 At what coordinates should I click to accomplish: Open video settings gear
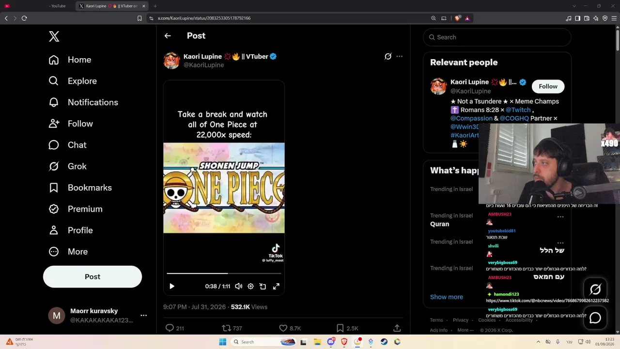click(250, 286)
